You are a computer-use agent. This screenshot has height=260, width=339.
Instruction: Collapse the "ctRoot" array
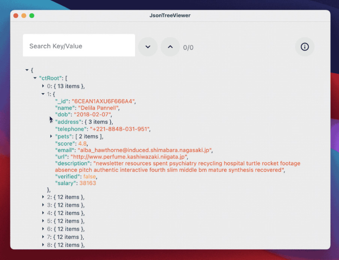click(x=35, y=78)
